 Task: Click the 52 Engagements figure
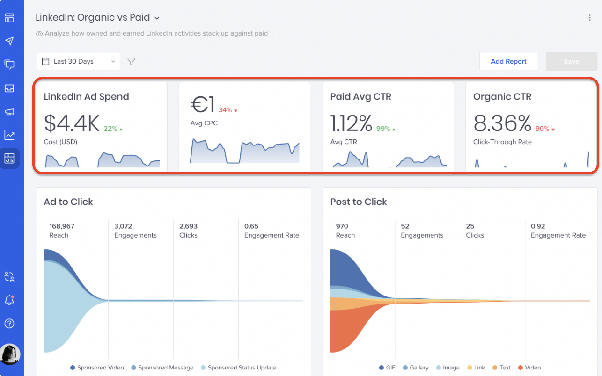[405, 226]
